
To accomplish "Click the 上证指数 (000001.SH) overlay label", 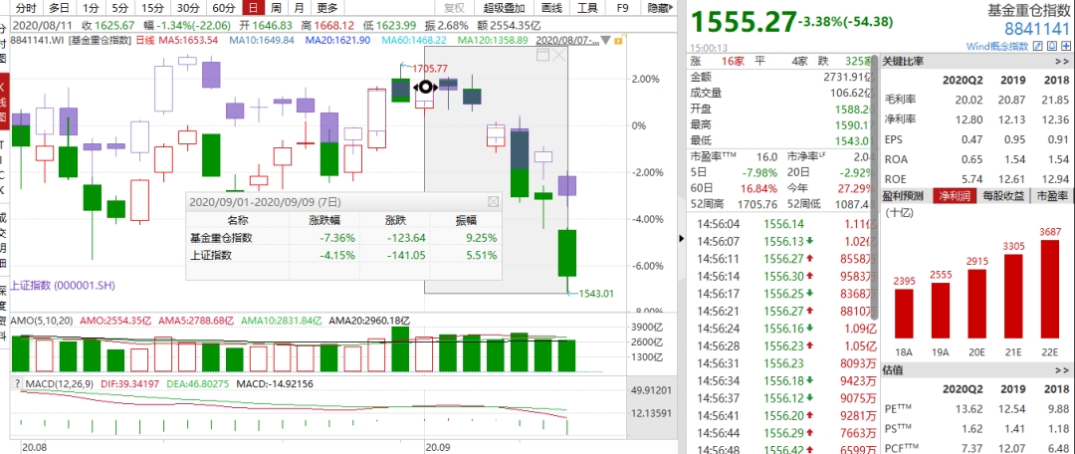I will [62, 286].
